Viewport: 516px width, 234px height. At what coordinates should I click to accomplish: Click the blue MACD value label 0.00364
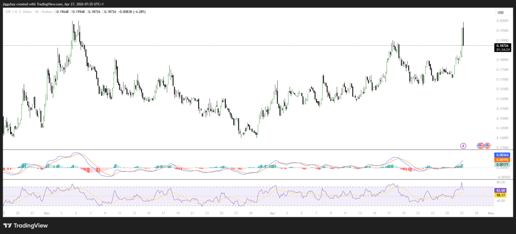point(503,155)
